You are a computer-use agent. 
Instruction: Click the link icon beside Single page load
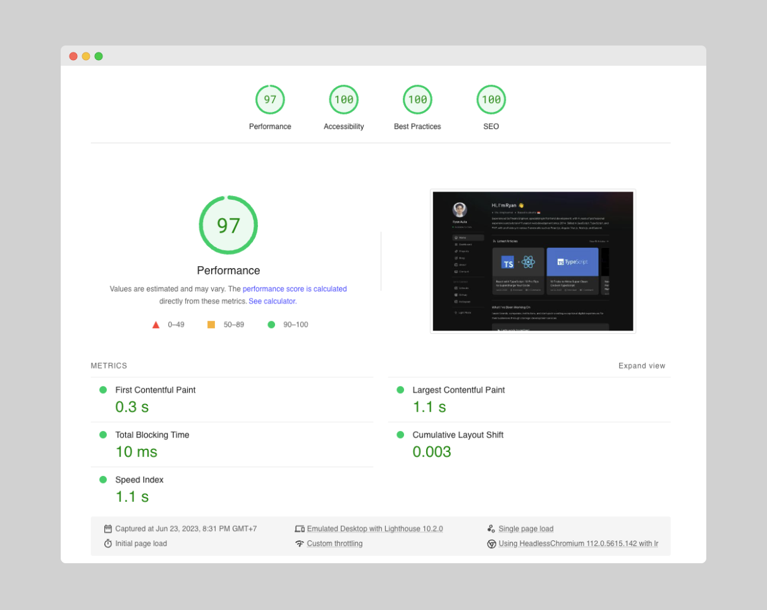[x=491, y=528]
